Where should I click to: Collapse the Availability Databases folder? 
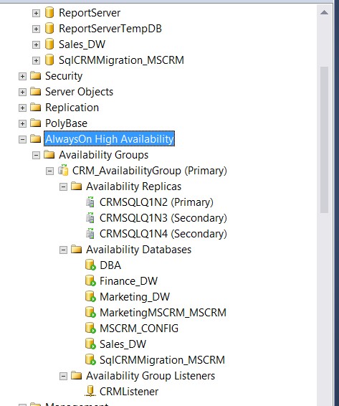(x=63, y=250)
